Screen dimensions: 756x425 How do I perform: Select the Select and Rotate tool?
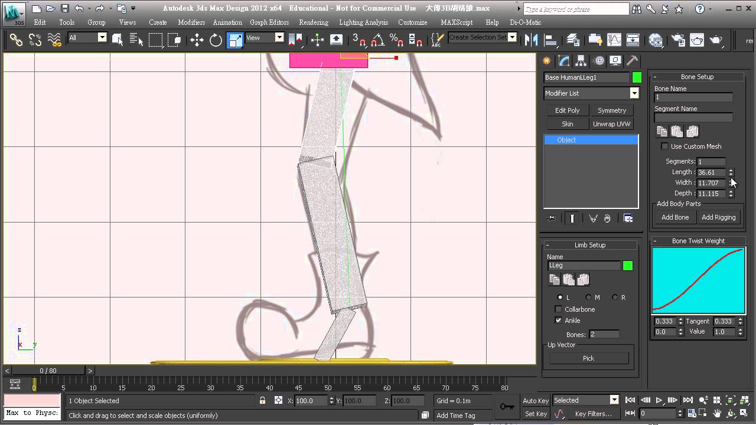coord(216,40)
